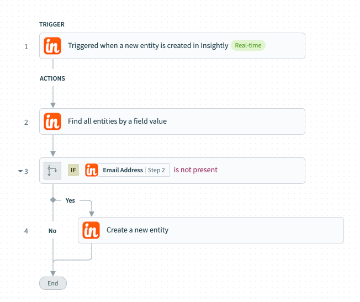Click the Insightly icon in trigger step 1
Image resolution: width=360 pixels, height=302 pixels.
52,46
